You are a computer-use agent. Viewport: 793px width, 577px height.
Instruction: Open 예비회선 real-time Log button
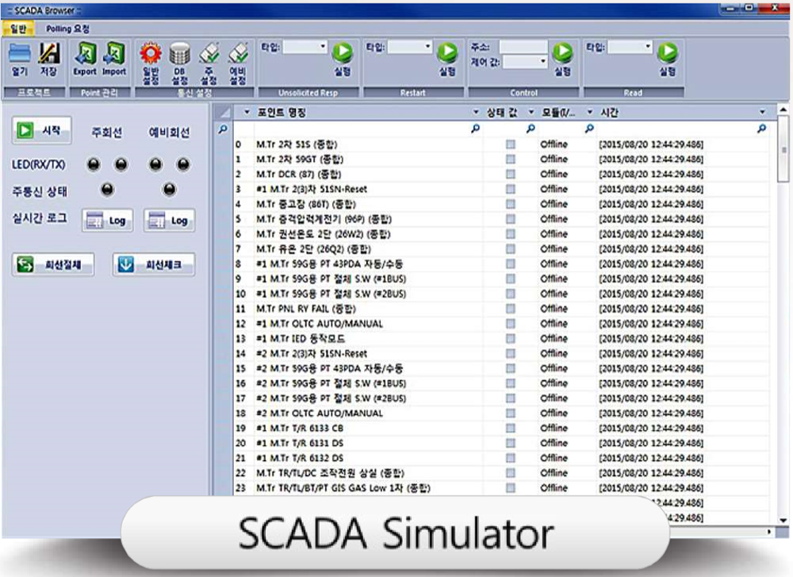[170, 221]
